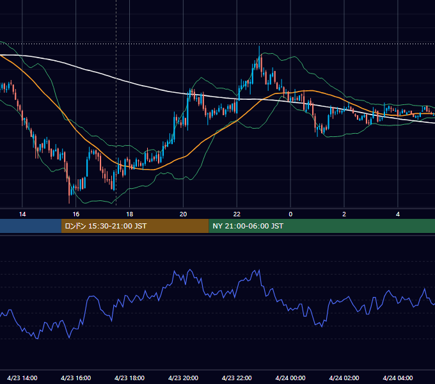Click the 4/23 20:00 time label
The image size is (435, 384).
(x=183, y=378)
